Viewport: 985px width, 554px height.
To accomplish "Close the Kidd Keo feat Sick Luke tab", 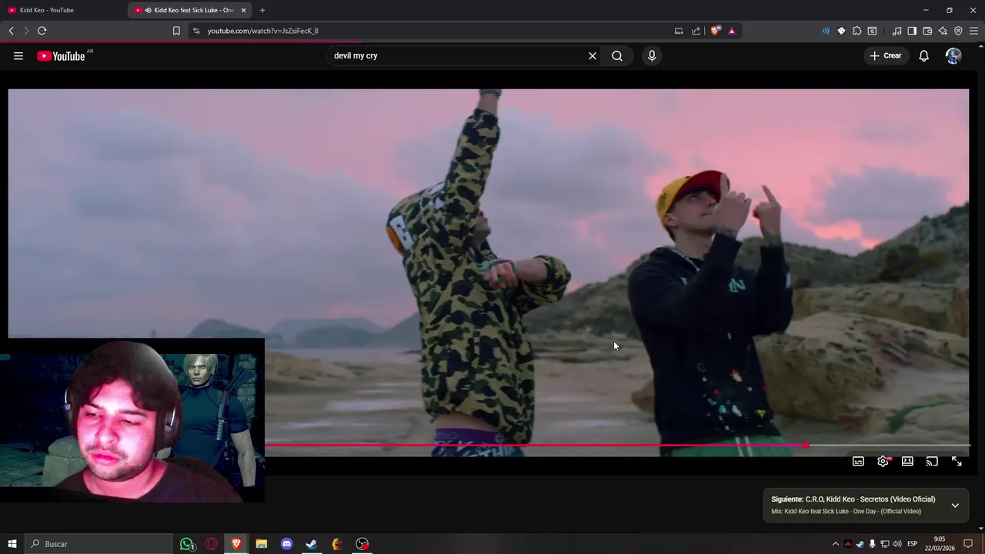I will [x=244, y=10].
